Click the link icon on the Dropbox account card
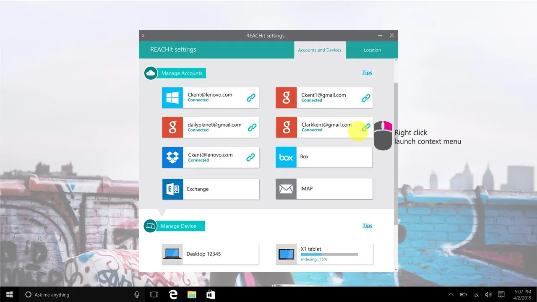 coord(250,157)
